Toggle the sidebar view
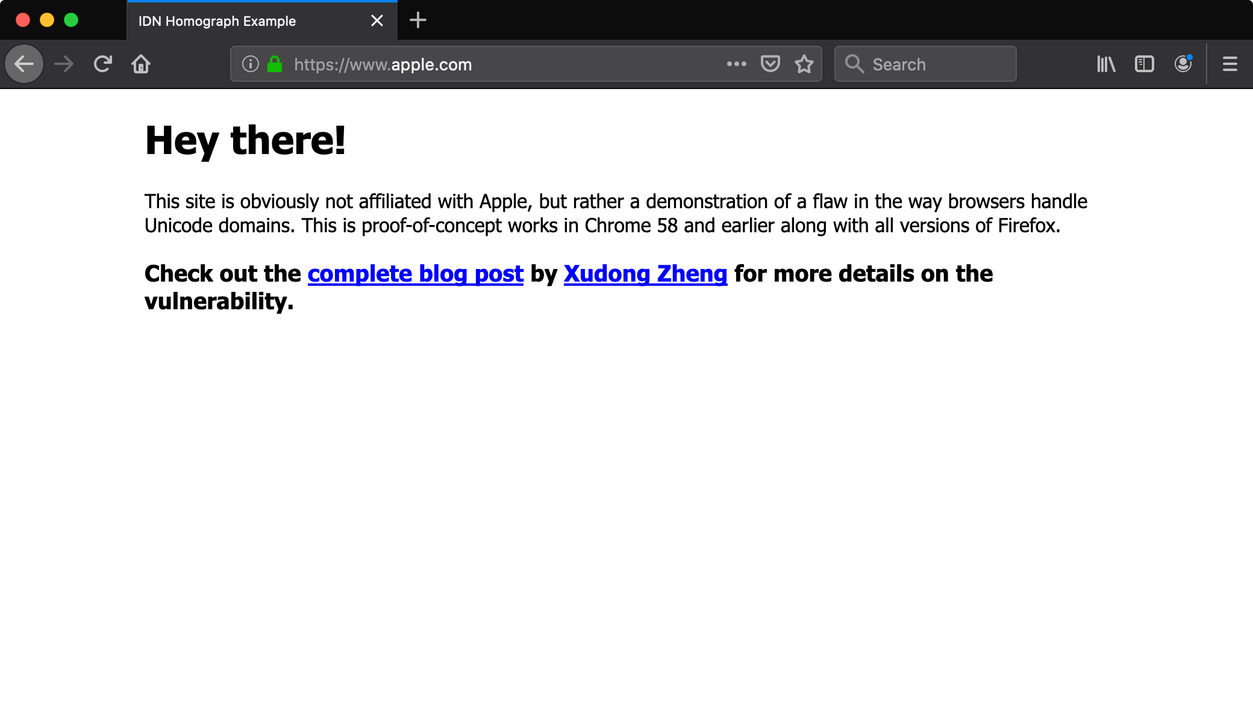 tap(1144, 64)
